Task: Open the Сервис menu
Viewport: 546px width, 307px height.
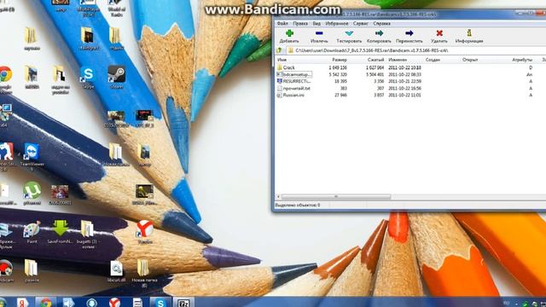Action: pos(360,23)
